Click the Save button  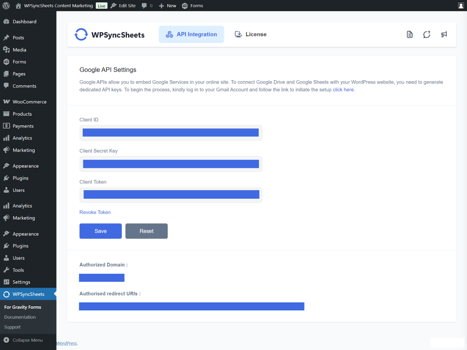(101, 231)
